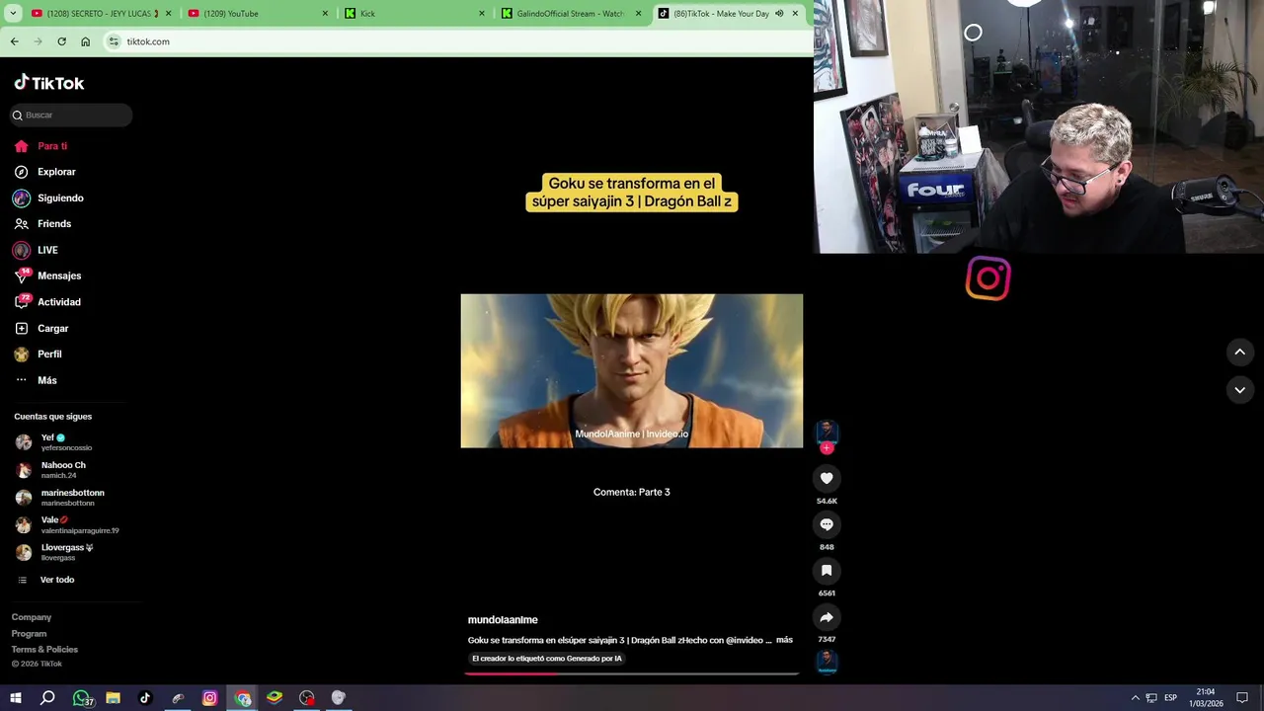This screenshot has height=711, width=1264.
Task: Reload the page
Action: coord(62,41)
